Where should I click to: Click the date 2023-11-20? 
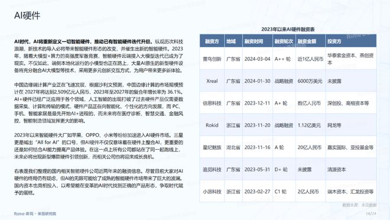[x=257, y=125]
